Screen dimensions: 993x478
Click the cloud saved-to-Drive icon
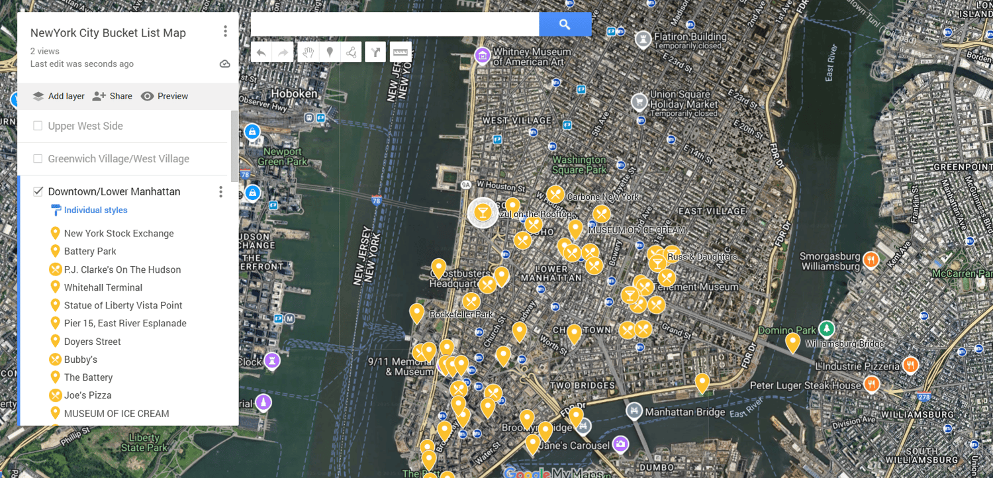[x=225, y=64]
